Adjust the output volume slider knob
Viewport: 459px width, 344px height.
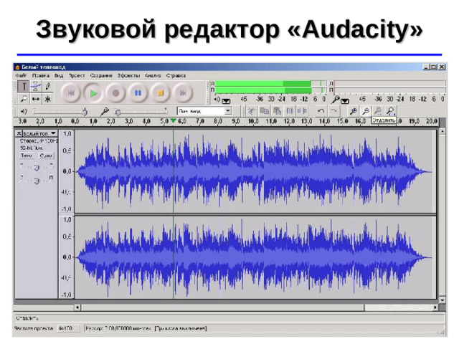coord(85,112)
